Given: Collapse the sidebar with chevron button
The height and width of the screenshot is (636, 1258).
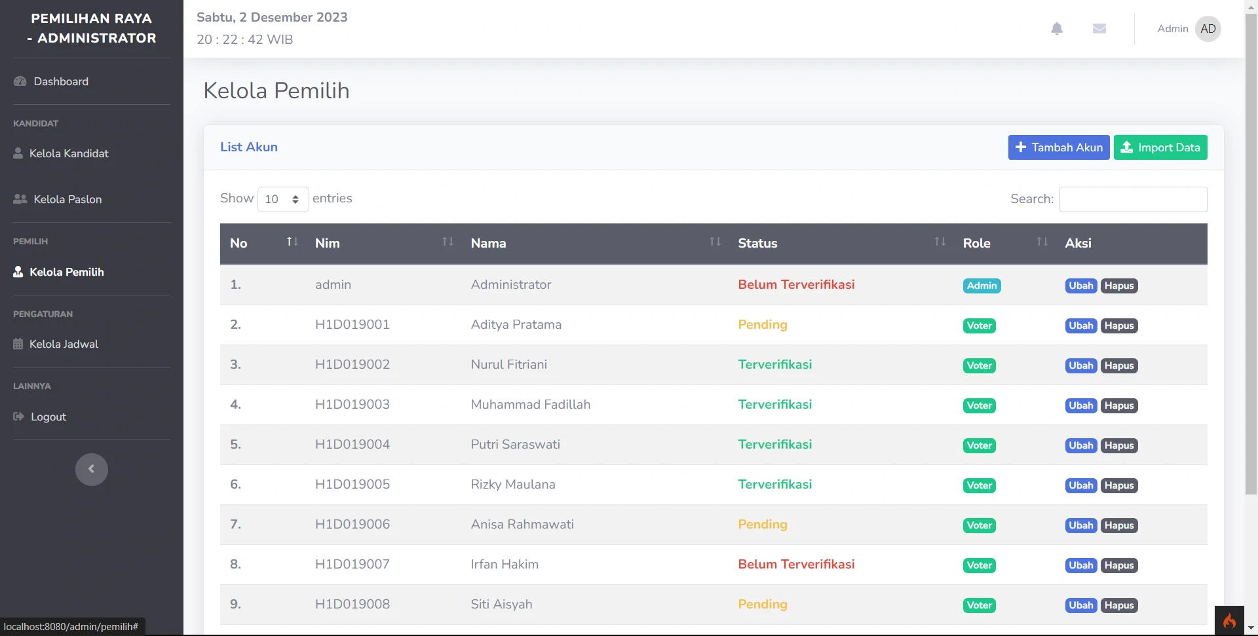Looking at the screenshot, I should (x=92, y=469).
